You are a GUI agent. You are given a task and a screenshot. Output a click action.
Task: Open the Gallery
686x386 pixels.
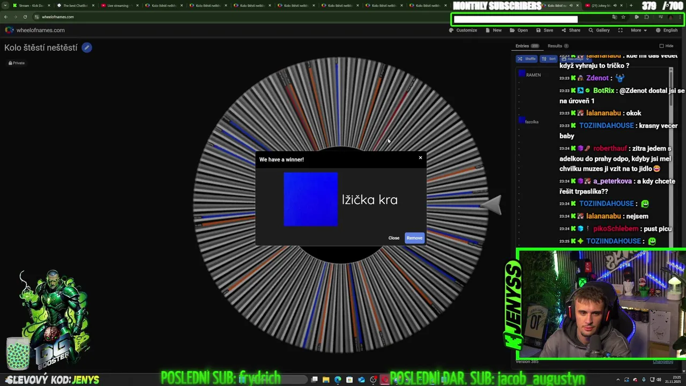[599, 30]
